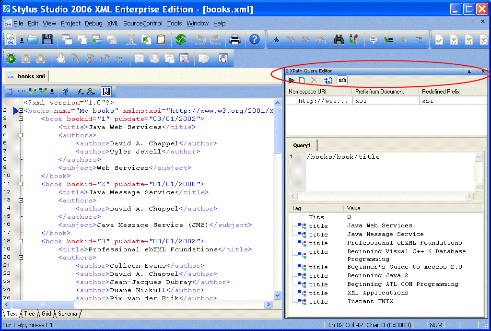Open Help with the question mark icon
This screenshot has height=331, width=491.
pyautogui.click(x=255, y=39)
